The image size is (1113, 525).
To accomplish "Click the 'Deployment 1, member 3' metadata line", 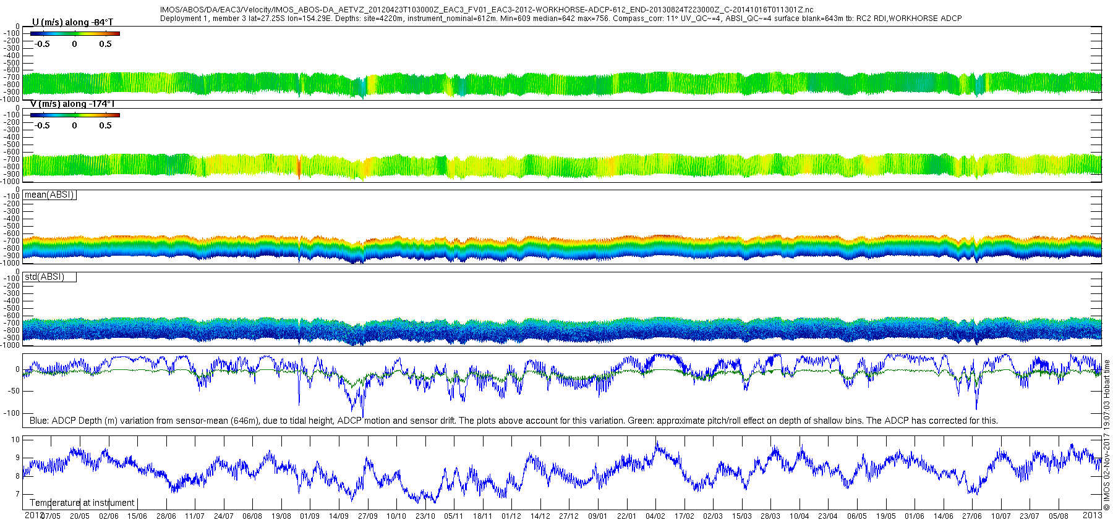I will (561, 19).
